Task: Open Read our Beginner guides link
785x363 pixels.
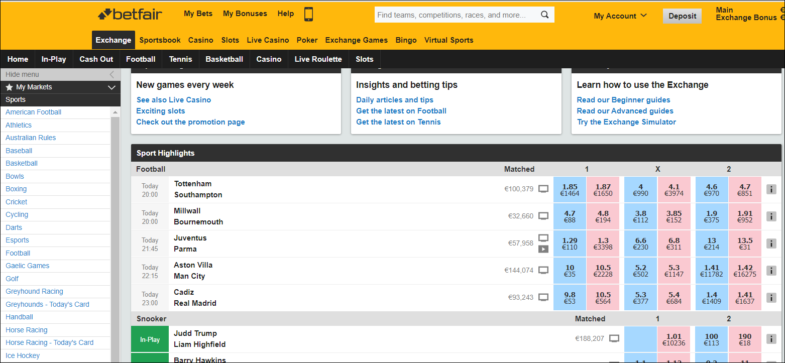Action: pyautogui.click(x=623, y=100)
